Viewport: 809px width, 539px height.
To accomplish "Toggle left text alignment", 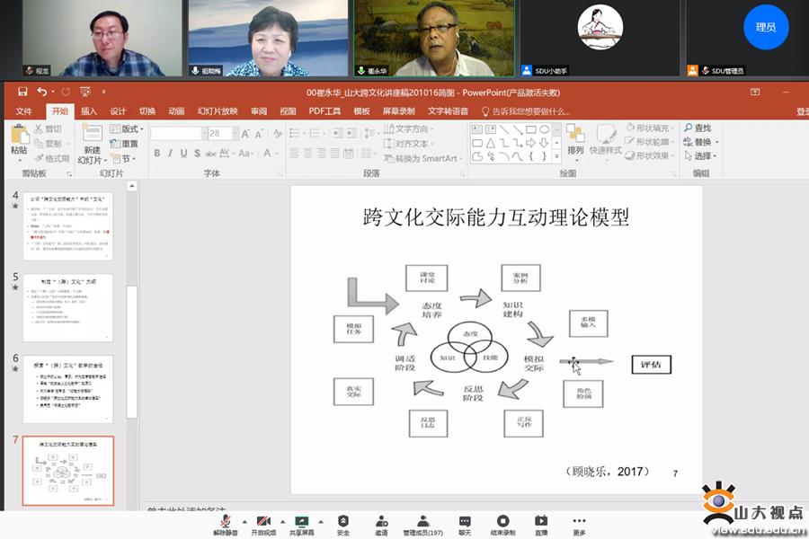I will (295, 154).
